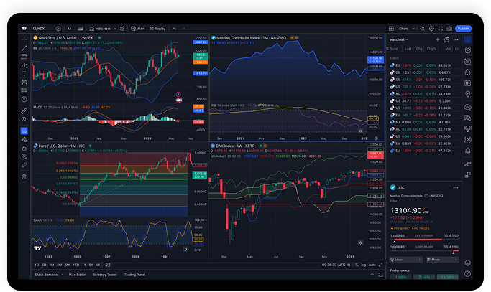This screenshot has height=292, width=491.
Task: Open the Strategy Tester tab
Action: [104, 274]
